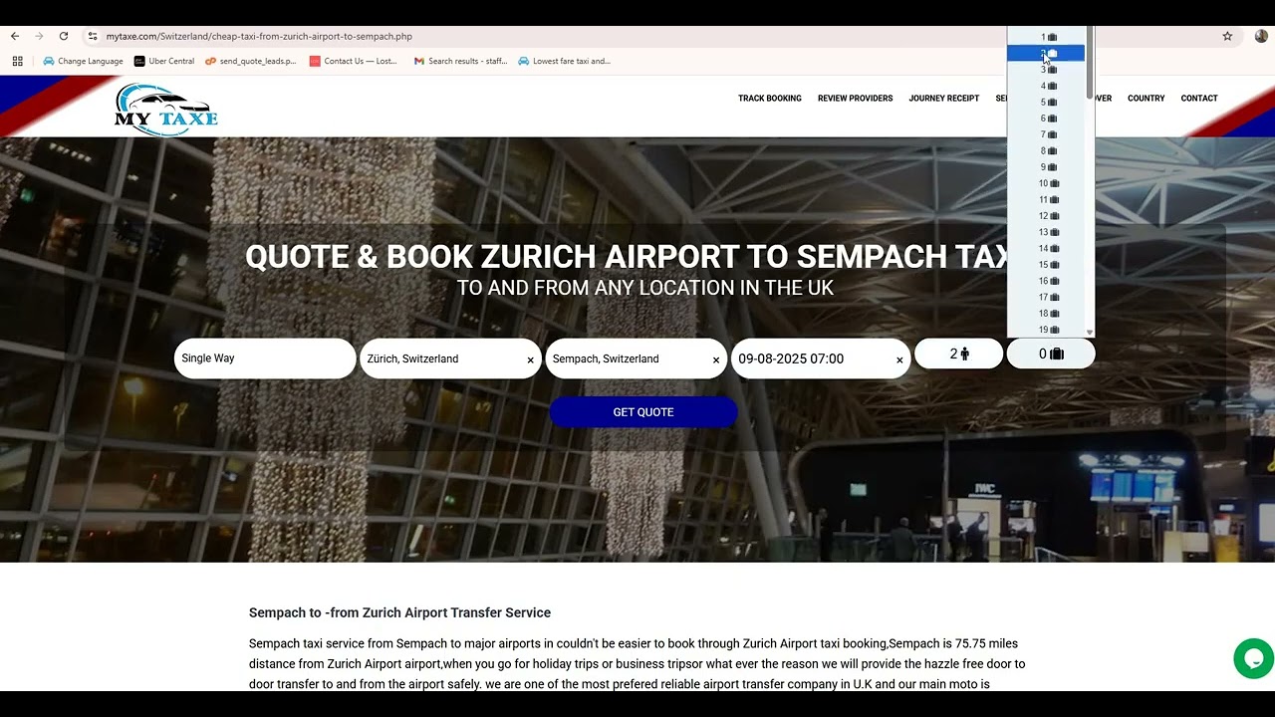The height and width of the screenshot is (717, 1275).
Task: Bookmark this page with star icon
Action: point(1227,36)
